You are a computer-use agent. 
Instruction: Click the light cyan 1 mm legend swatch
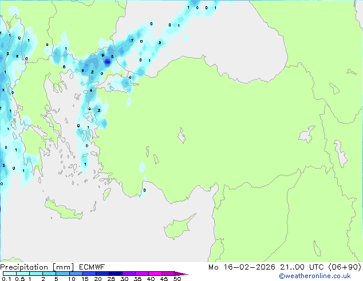[35, 274]
